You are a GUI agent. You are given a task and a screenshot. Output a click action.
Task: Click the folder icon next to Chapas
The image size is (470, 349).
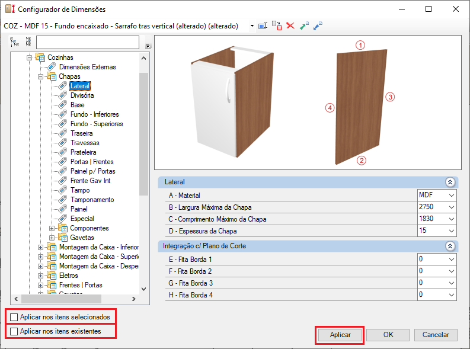pyautogui.click(x=51, y=76)
